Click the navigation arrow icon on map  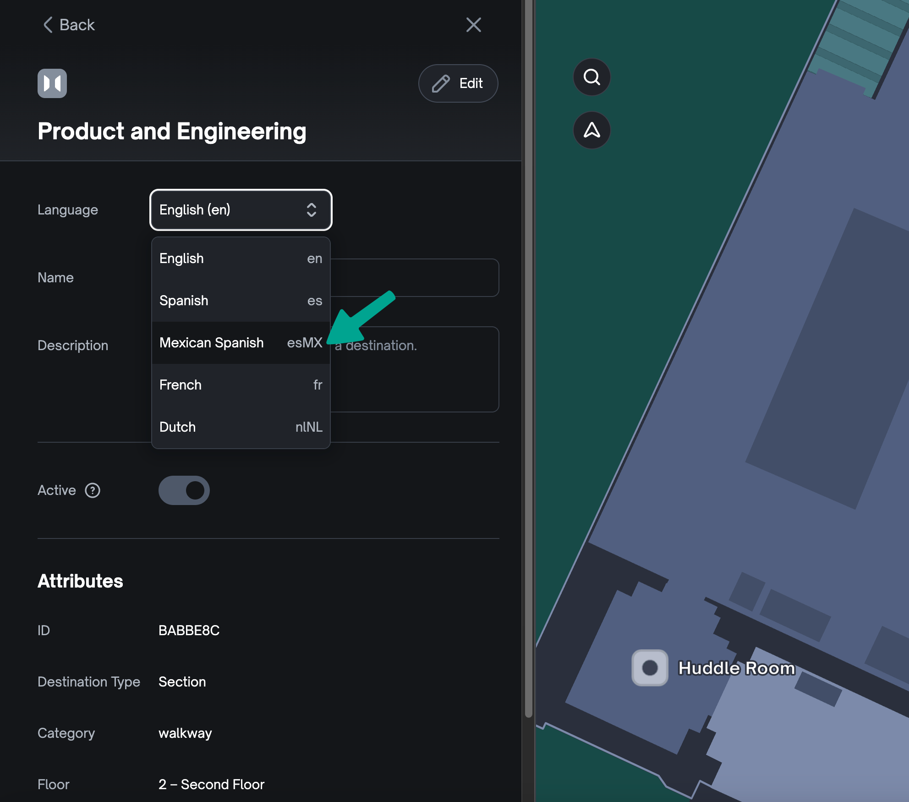(x=591, y=130)
